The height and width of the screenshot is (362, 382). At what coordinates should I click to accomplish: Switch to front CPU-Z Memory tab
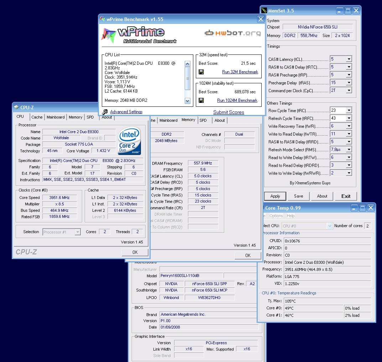click(75, 117)
